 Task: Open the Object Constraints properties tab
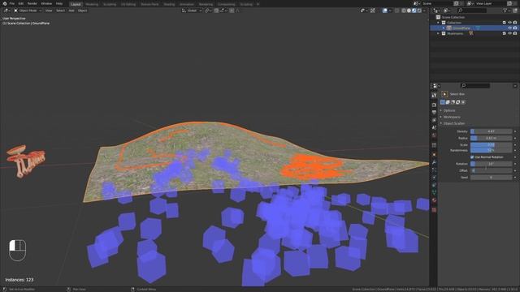coord(434,185)
